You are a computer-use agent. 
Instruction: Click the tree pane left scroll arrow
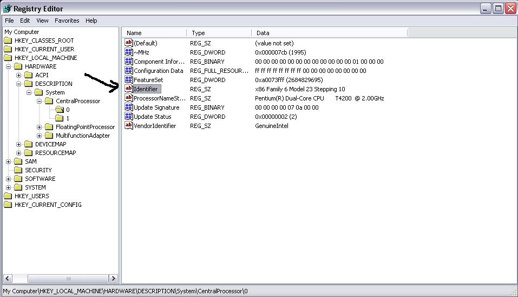[8, 279]
